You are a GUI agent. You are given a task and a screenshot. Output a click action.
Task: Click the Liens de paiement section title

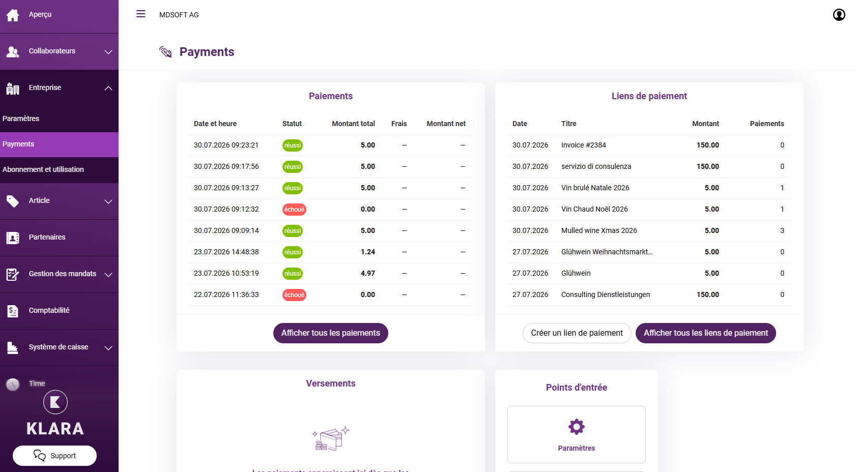point(649,96)
